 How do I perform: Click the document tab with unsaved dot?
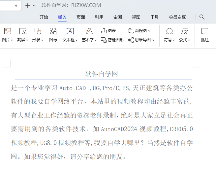click(11, 6)
